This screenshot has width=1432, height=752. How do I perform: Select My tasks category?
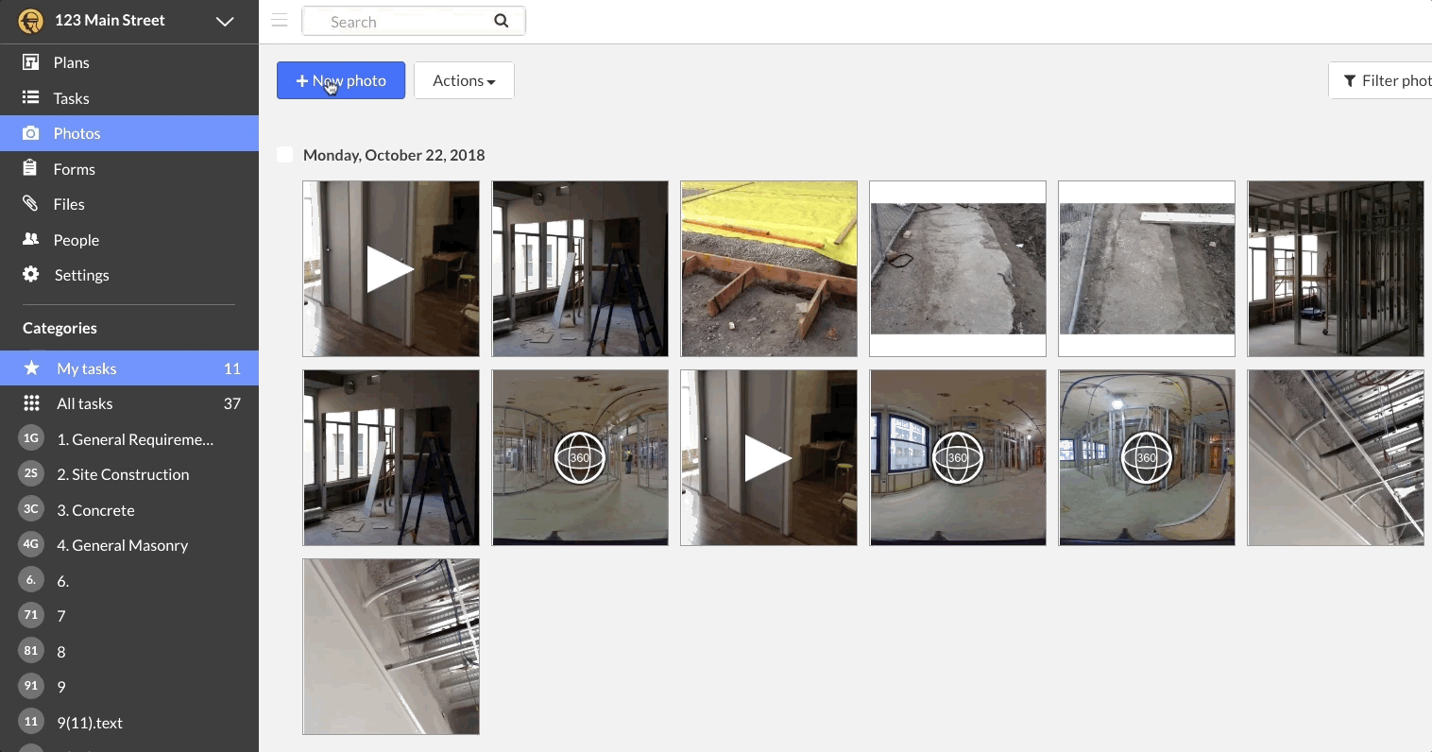pos(129,368)
